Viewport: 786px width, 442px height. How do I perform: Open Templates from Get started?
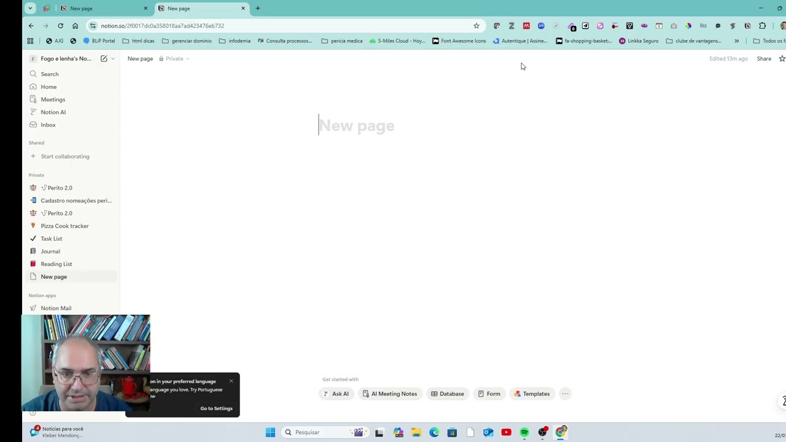point(532,394)
